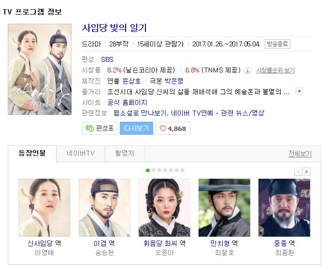Viewport: 329px width, 270px height.
Task: Open the 편성표 schedule button
Action: point(100,128)
